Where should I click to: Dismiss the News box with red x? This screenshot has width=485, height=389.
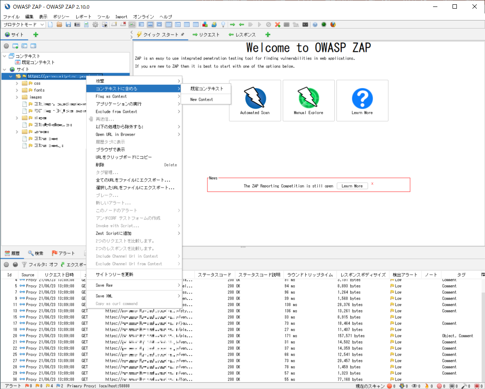(x=372, y=183)
